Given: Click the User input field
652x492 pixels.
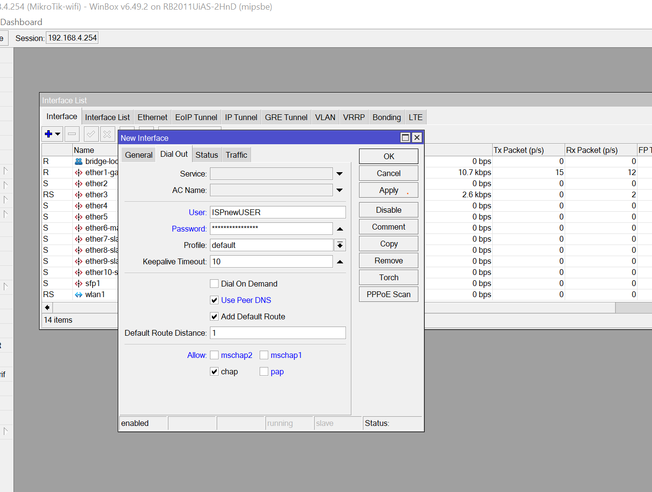Looking at the screenshot, I should tap(278, 212).
